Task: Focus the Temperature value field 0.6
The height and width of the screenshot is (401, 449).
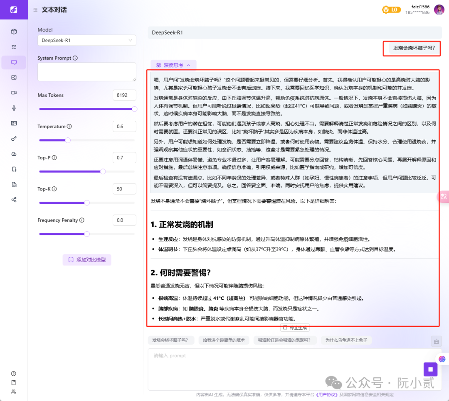Action: (124, 127)
